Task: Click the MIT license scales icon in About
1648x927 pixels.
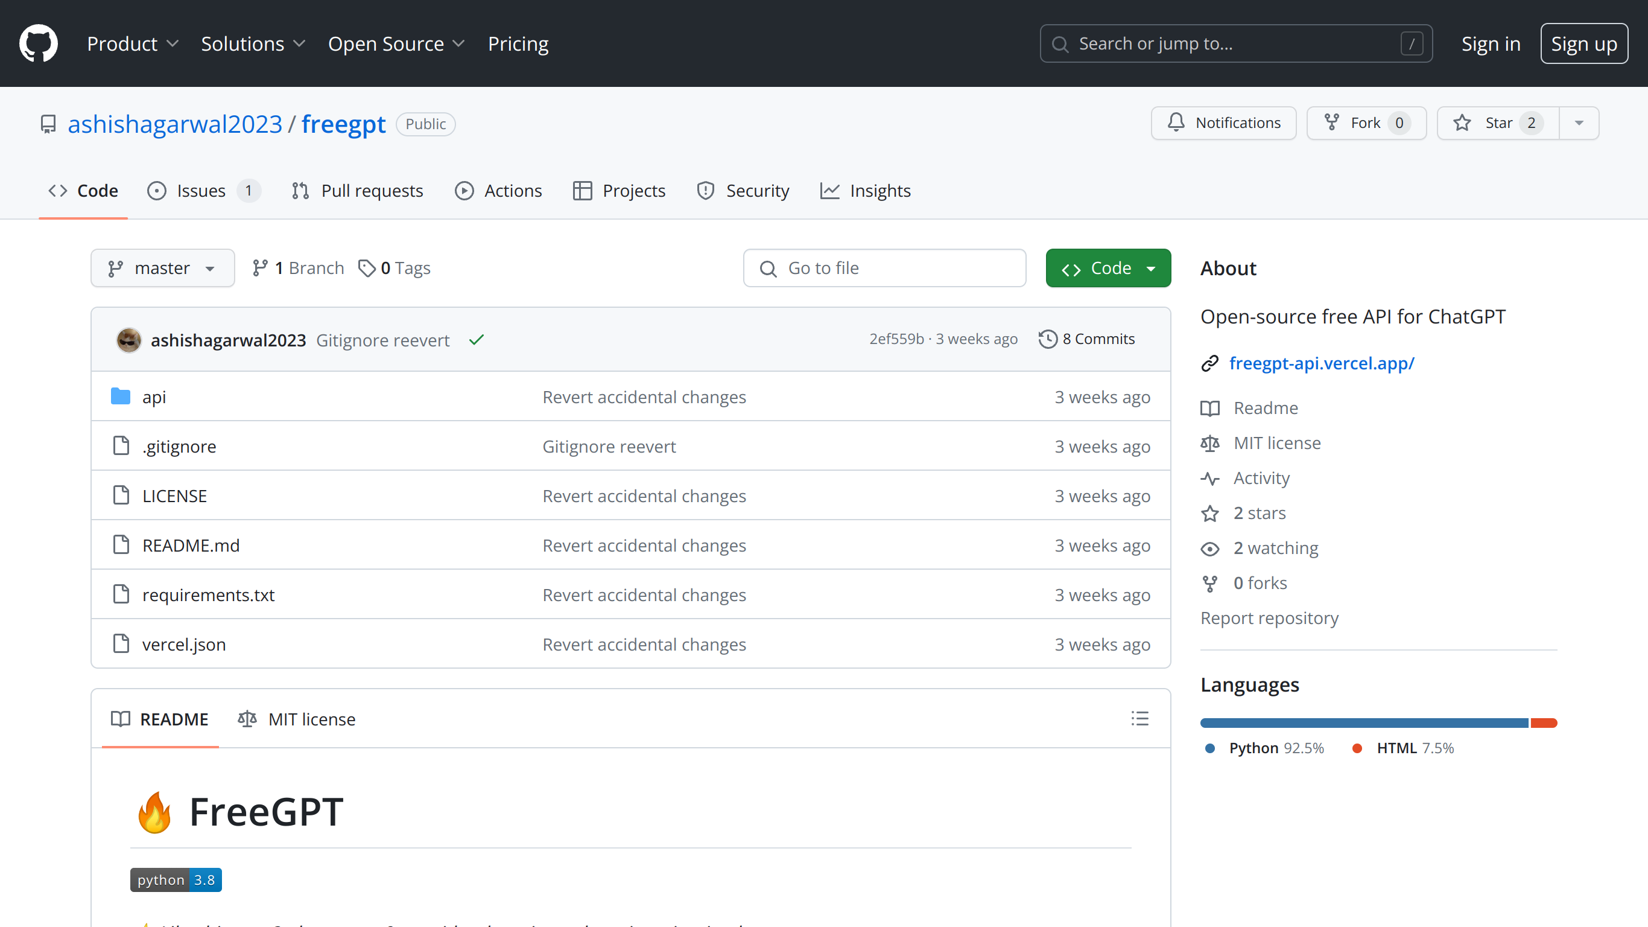Action: coord(1209,443)
